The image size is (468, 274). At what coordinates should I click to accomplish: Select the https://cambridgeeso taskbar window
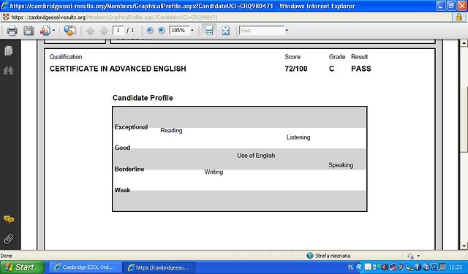159,267
